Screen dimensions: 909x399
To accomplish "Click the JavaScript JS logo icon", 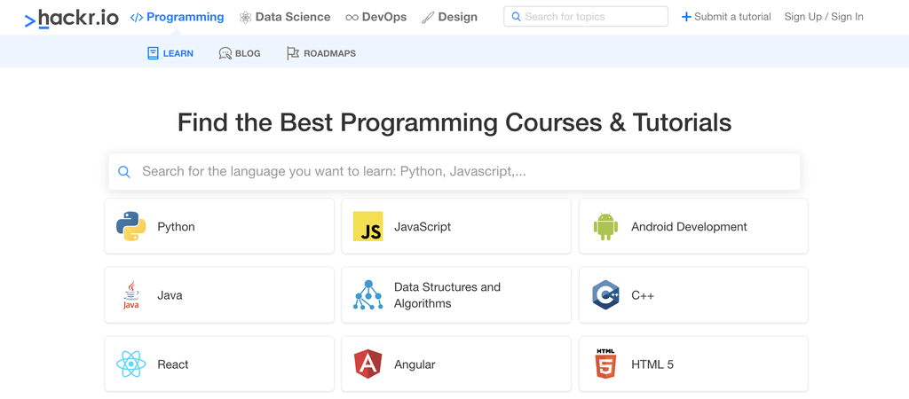I will [368, 227].
